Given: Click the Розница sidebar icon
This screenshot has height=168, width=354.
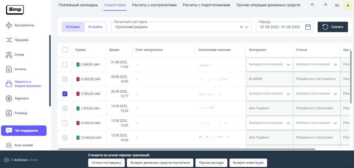Looking at the screenshot, I should click(9, 113).
